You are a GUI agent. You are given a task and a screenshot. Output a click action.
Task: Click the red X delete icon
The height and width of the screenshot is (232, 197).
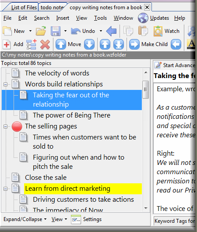pos(45,44)
